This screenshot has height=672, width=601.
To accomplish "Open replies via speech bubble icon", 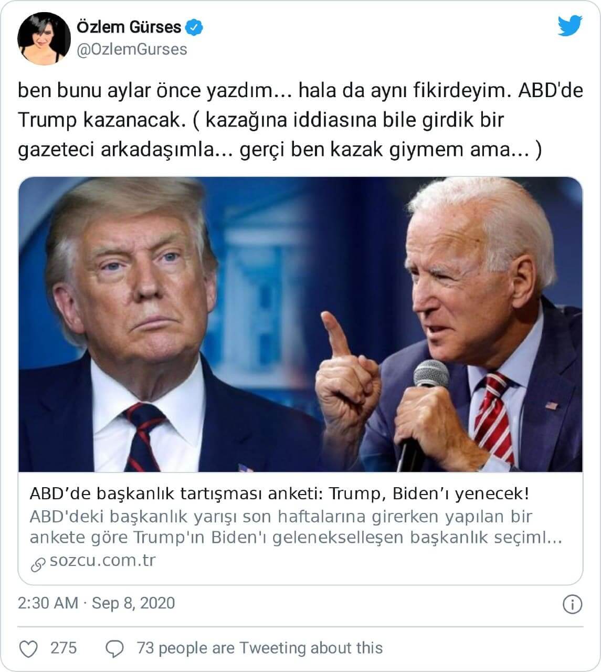I will click(114, 649).
